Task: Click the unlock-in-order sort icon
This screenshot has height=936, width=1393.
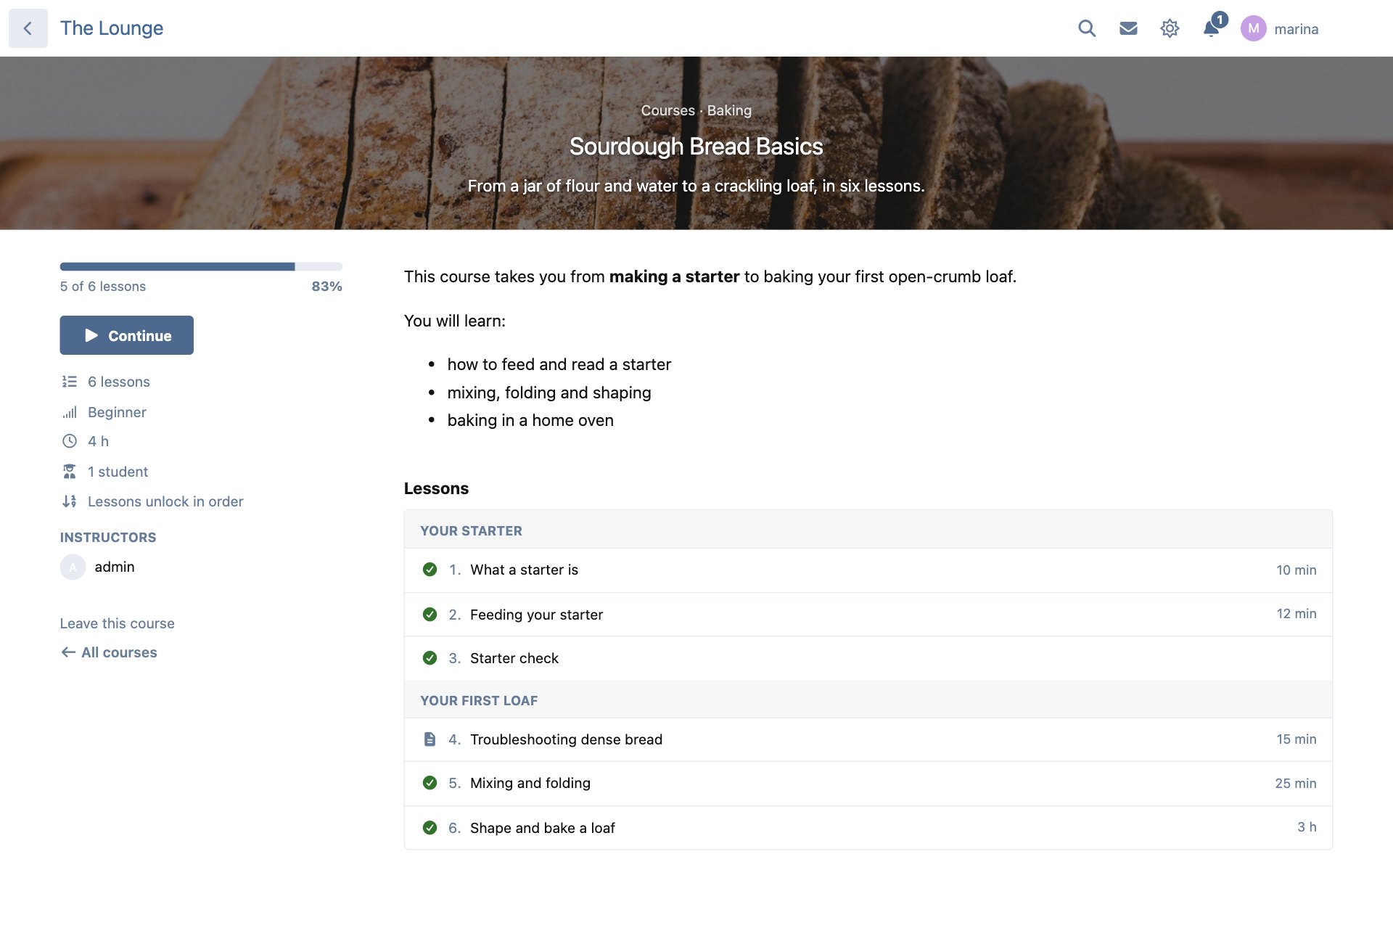Action: [70, 501]
